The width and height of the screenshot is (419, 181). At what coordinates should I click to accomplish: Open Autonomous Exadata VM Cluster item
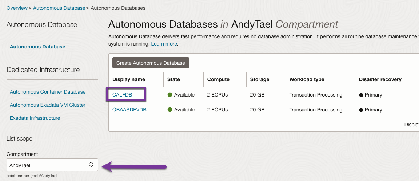(48, 105)
